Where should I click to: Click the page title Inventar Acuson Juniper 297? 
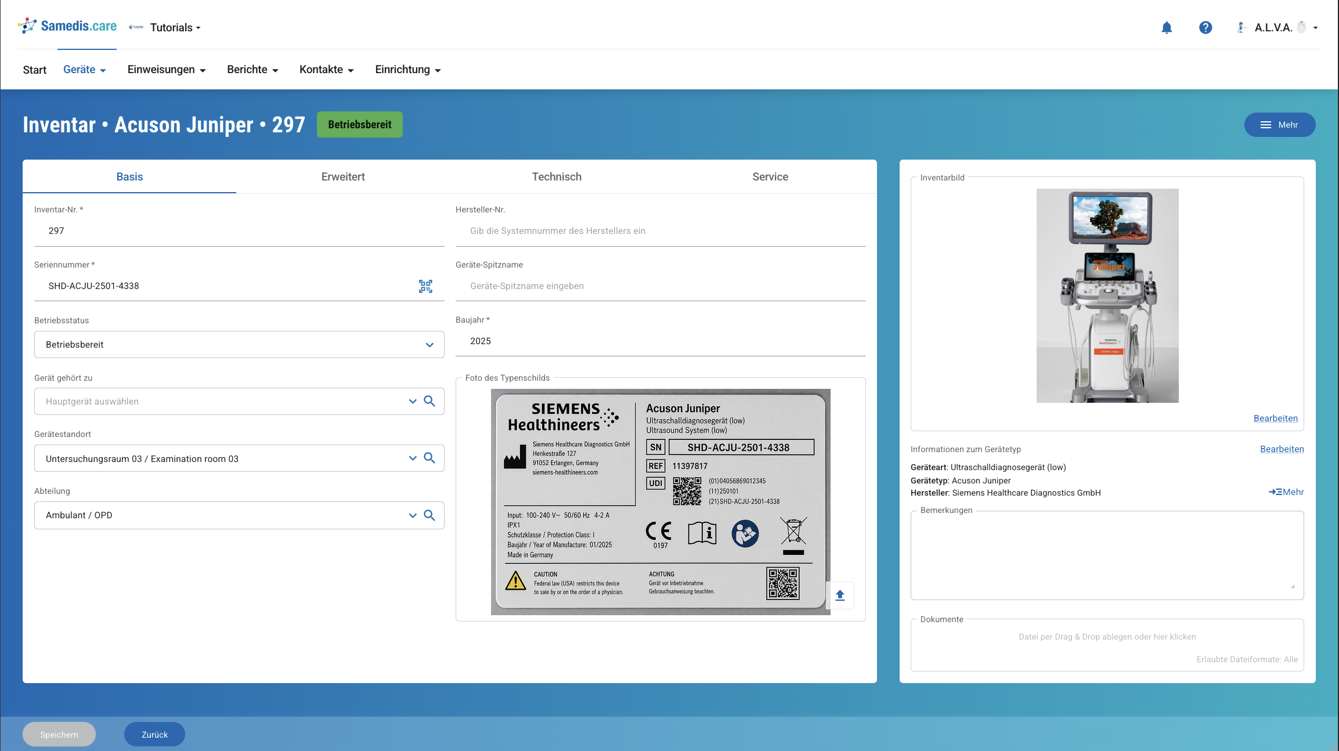tap(164, 125)
